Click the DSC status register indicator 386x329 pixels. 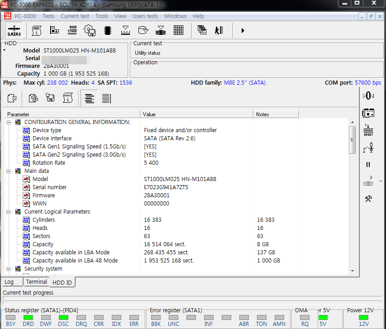[x=63, y=317]
